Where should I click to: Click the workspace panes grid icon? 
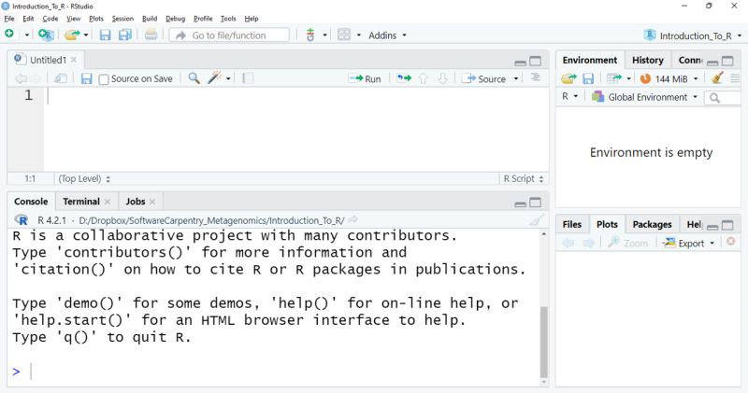[344, 35]
